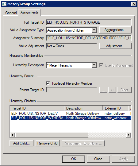This screenshot has width=138, height=166.
Task: Click the Value Adjustment Net = Gross field
Action: tap(71, 46)
